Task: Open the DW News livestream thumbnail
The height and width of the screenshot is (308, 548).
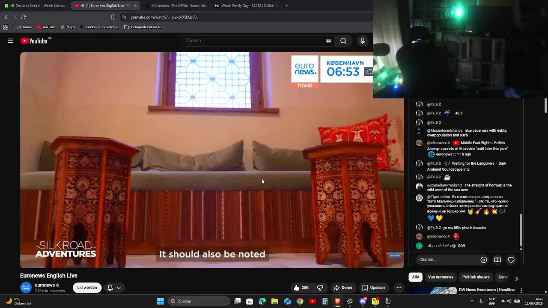Action: 432,291
